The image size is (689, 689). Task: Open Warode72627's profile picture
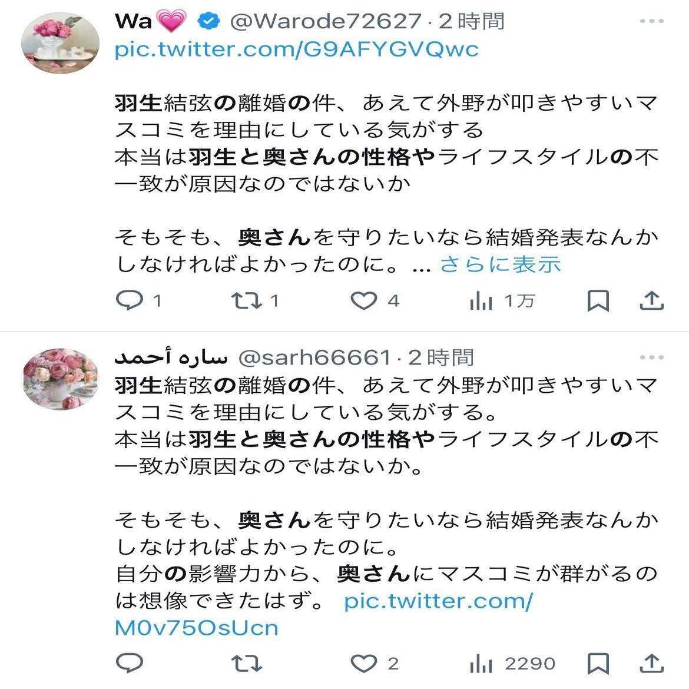[x=60, y=42]
